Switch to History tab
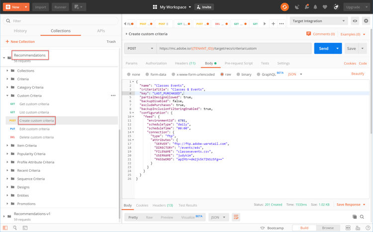This screenshot has width=373, height=232. pos(20,31)
